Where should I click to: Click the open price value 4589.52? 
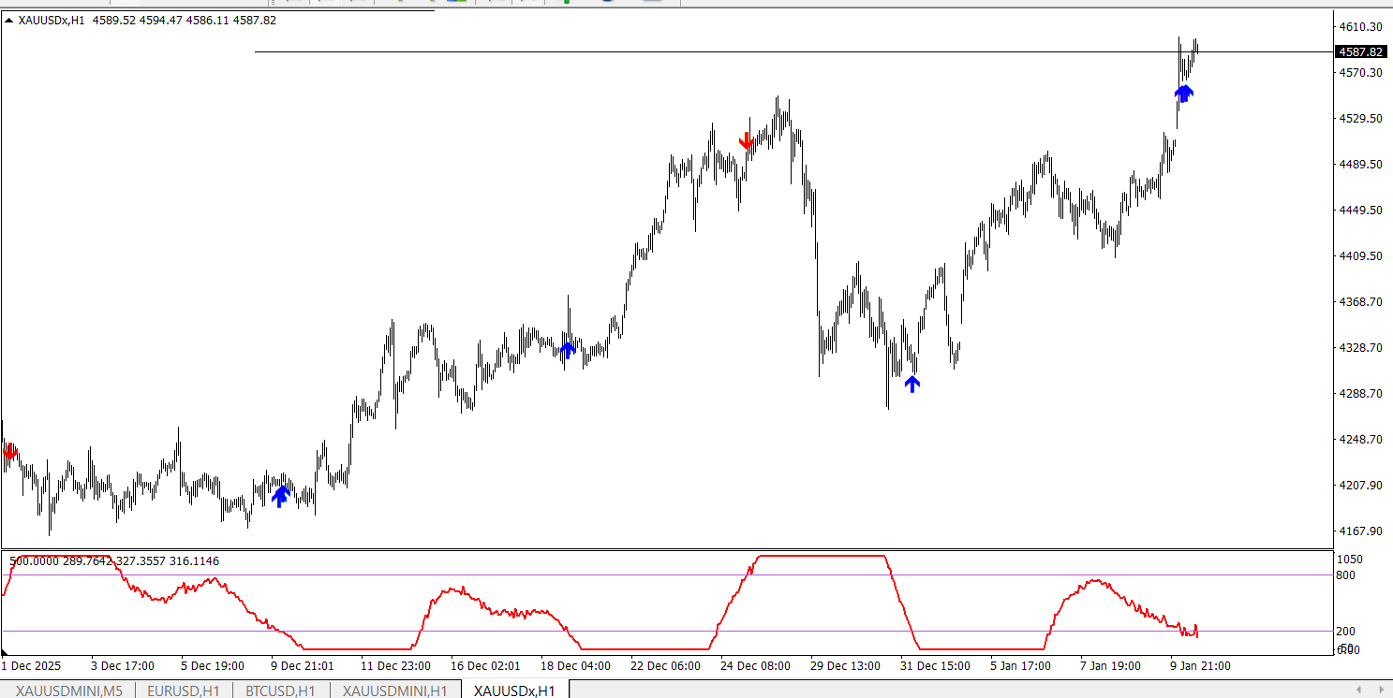coord(114,21)
